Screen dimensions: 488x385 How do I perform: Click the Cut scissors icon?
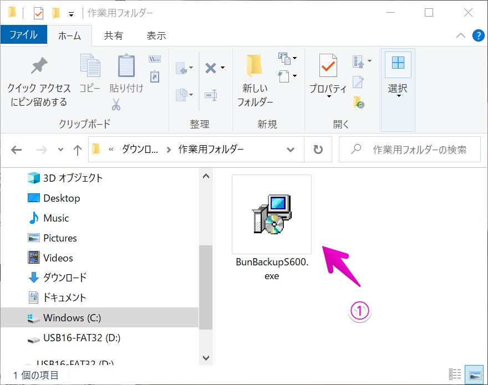(116, 105)
